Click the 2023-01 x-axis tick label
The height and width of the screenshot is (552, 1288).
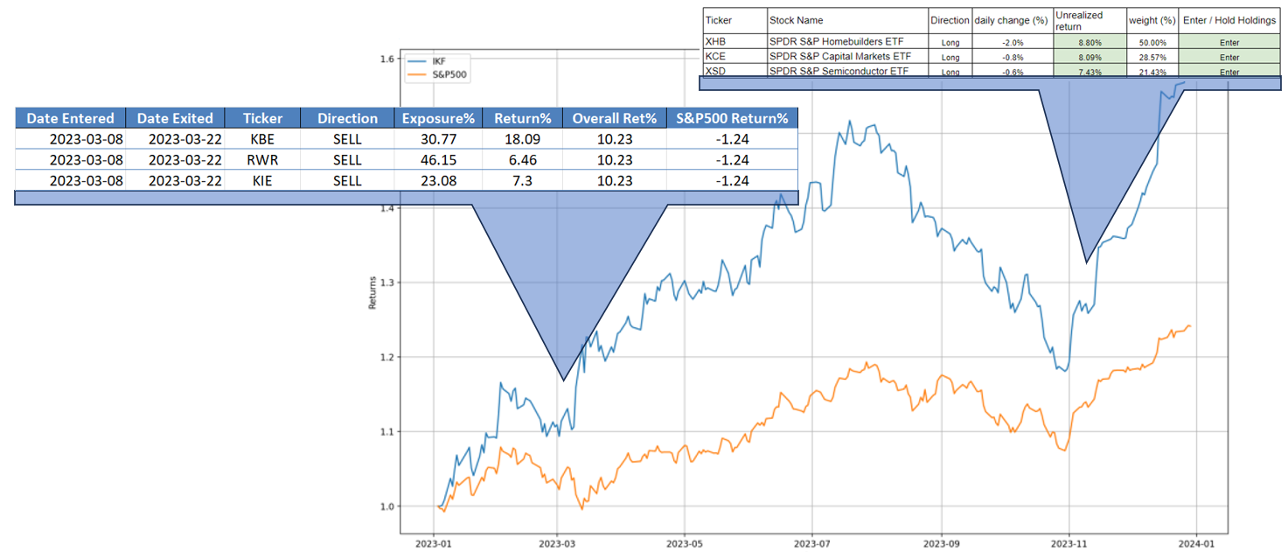click(433, 542)
